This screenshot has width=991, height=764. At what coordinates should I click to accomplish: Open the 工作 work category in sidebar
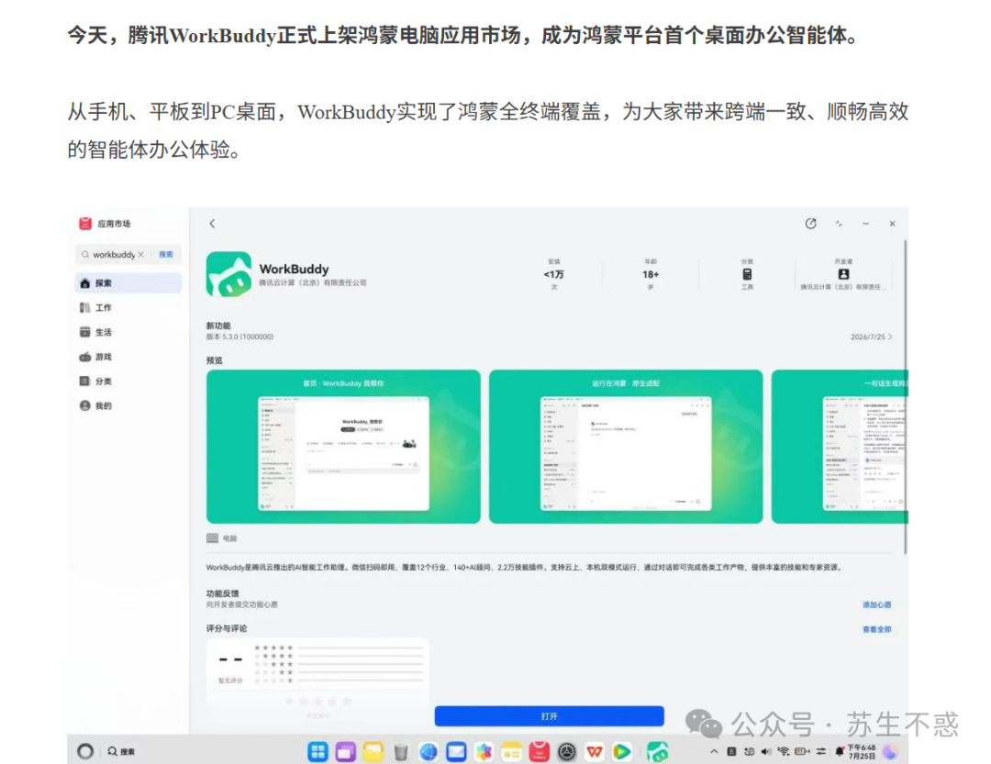click(x=128, y=308)
